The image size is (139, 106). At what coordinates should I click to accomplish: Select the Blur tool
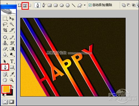click(5, 55)
